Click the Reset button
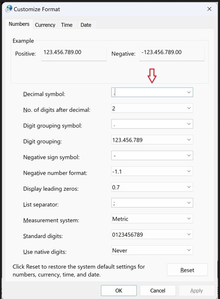 point(187,270)
